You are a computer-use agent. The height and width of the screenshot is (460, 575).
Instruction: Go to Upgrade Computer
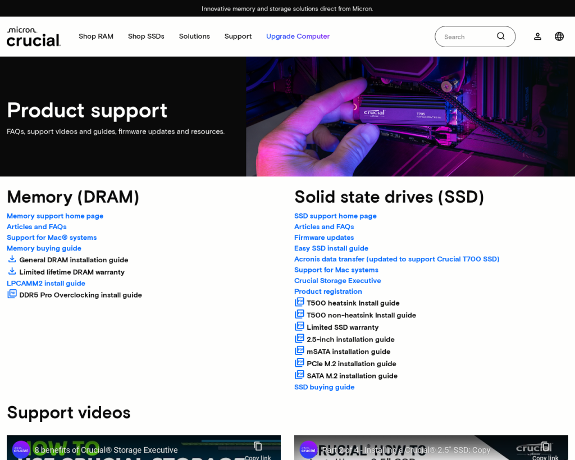click(298, 37)
